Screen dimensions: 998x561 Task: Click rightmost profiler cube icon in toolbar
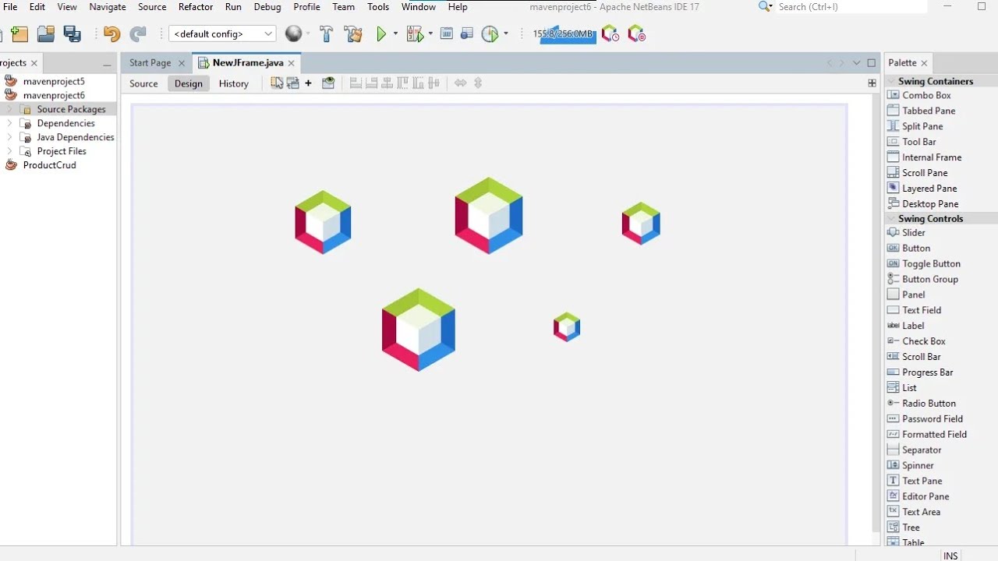(x=636, y=34)
